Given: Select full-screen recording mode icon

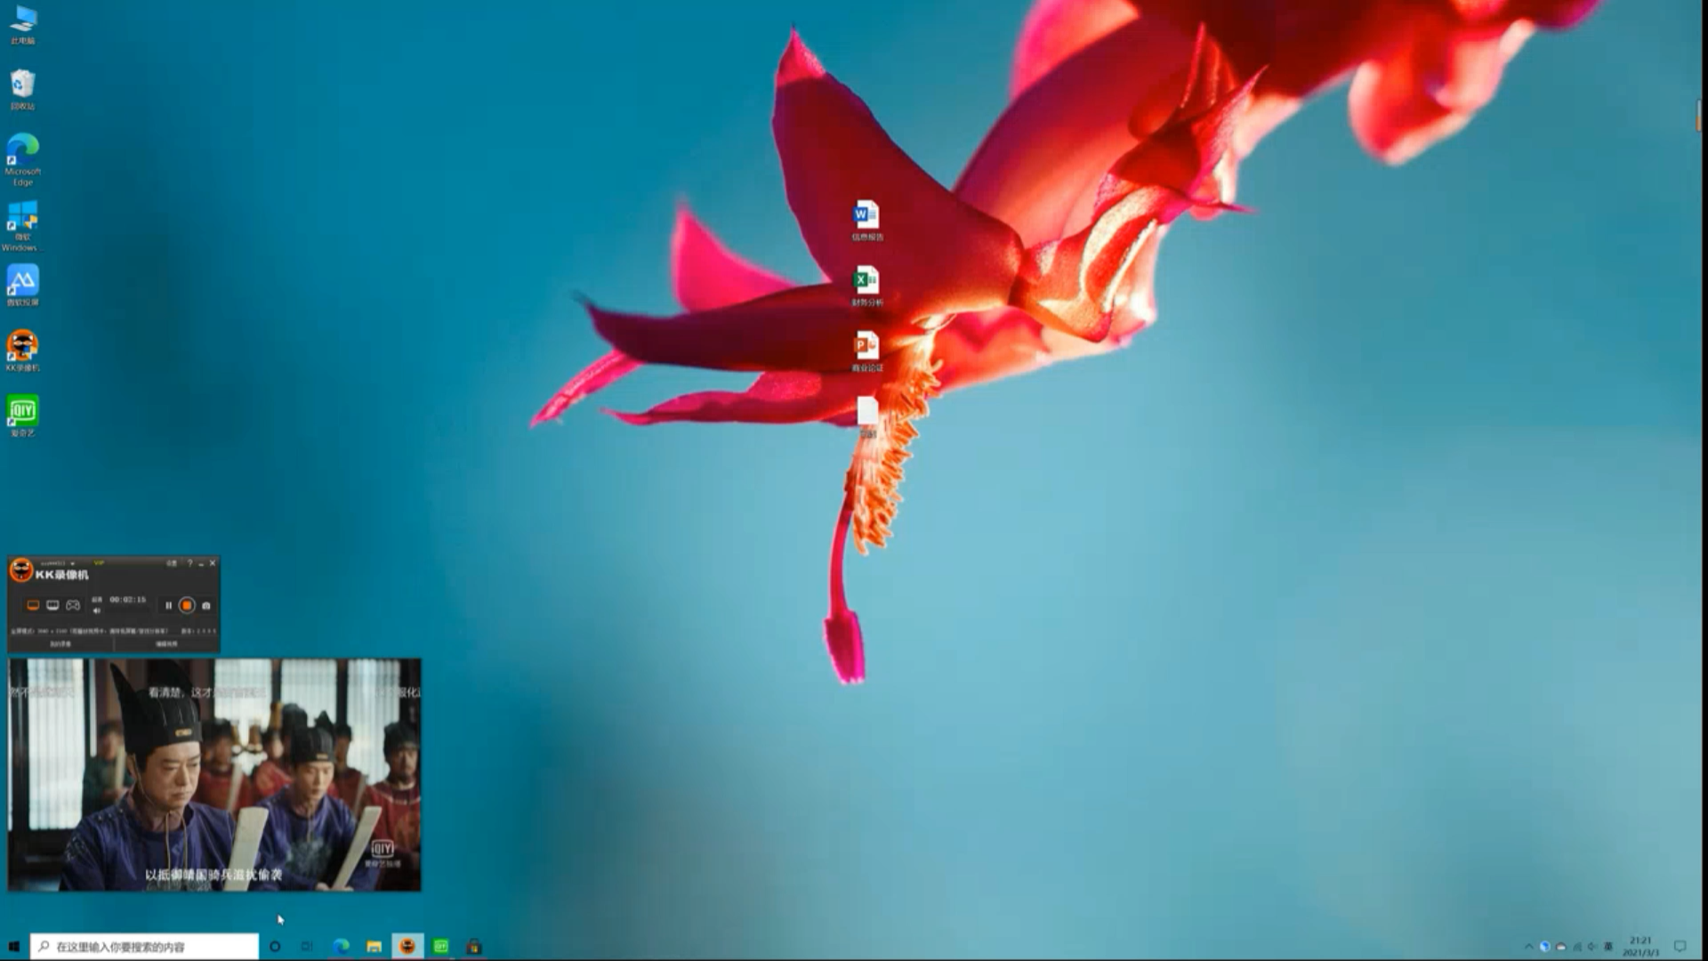Looking at the screenshot, I should [x=33, y=605].
